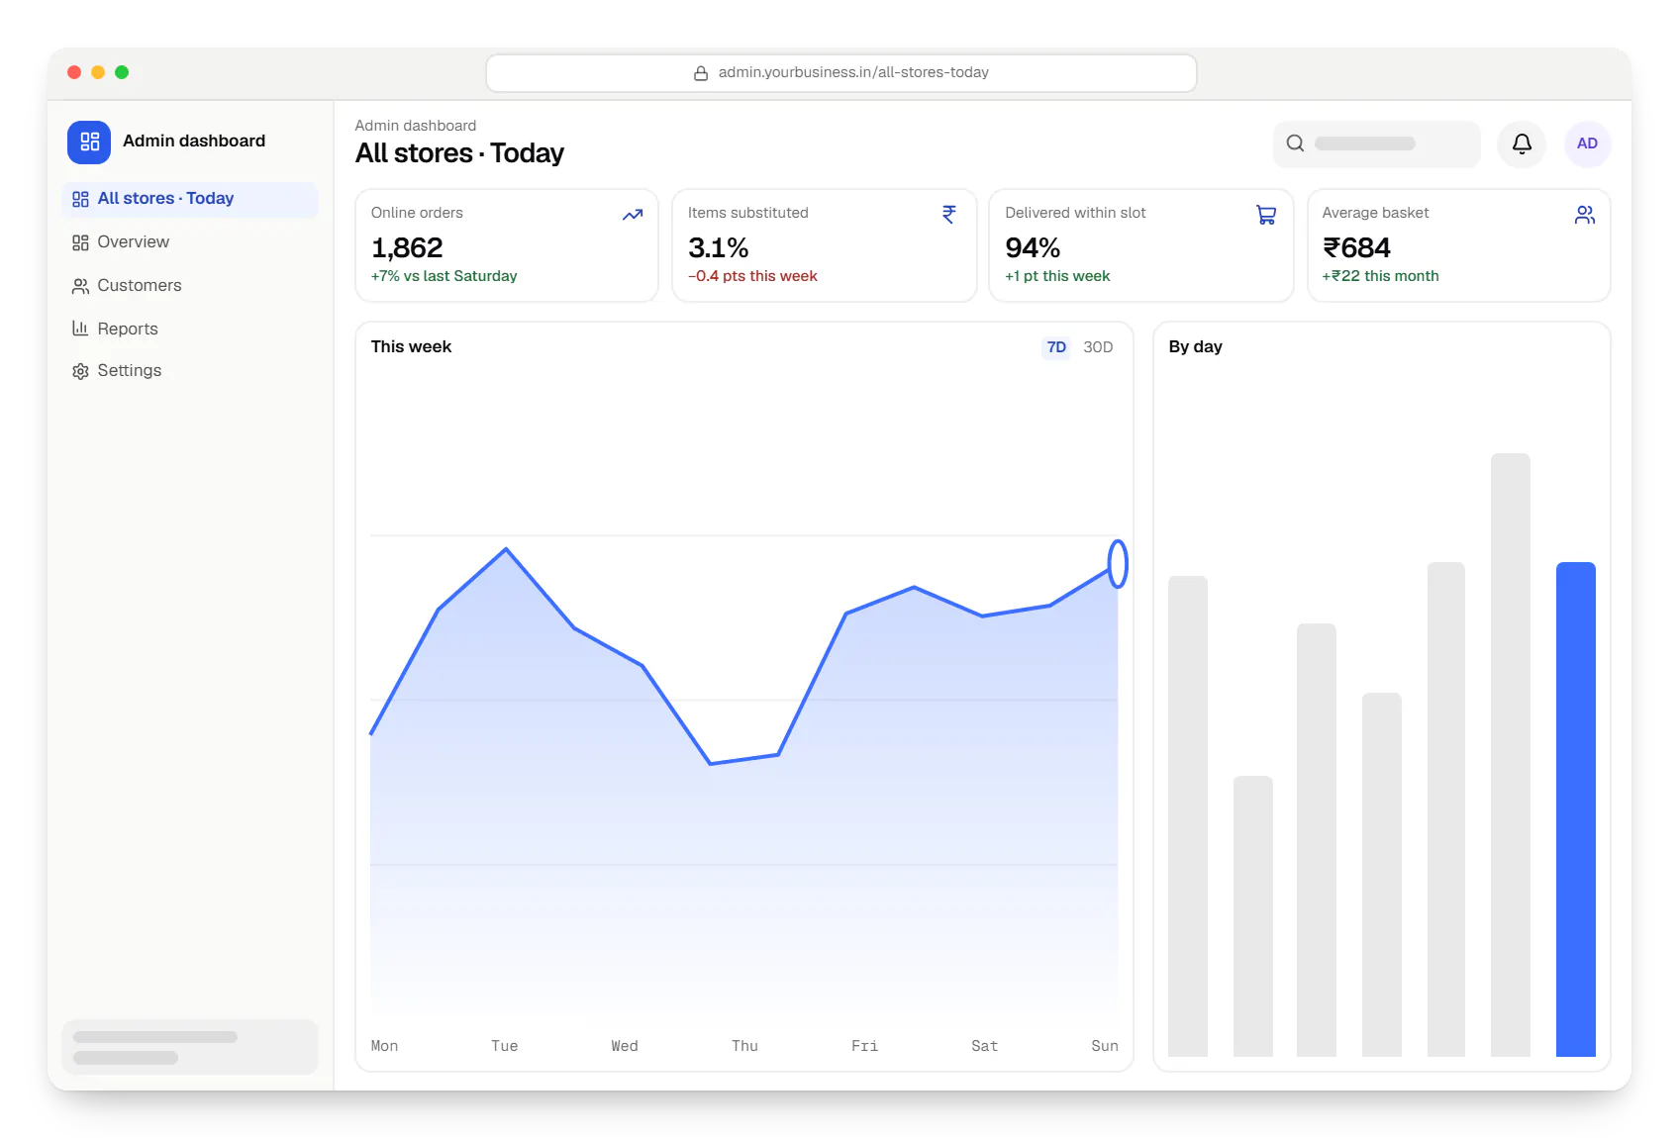Click the 'Admin dashboard' breadcrumb text above the title
This screenshot has width=1679, height=1138.
point(416,126)
